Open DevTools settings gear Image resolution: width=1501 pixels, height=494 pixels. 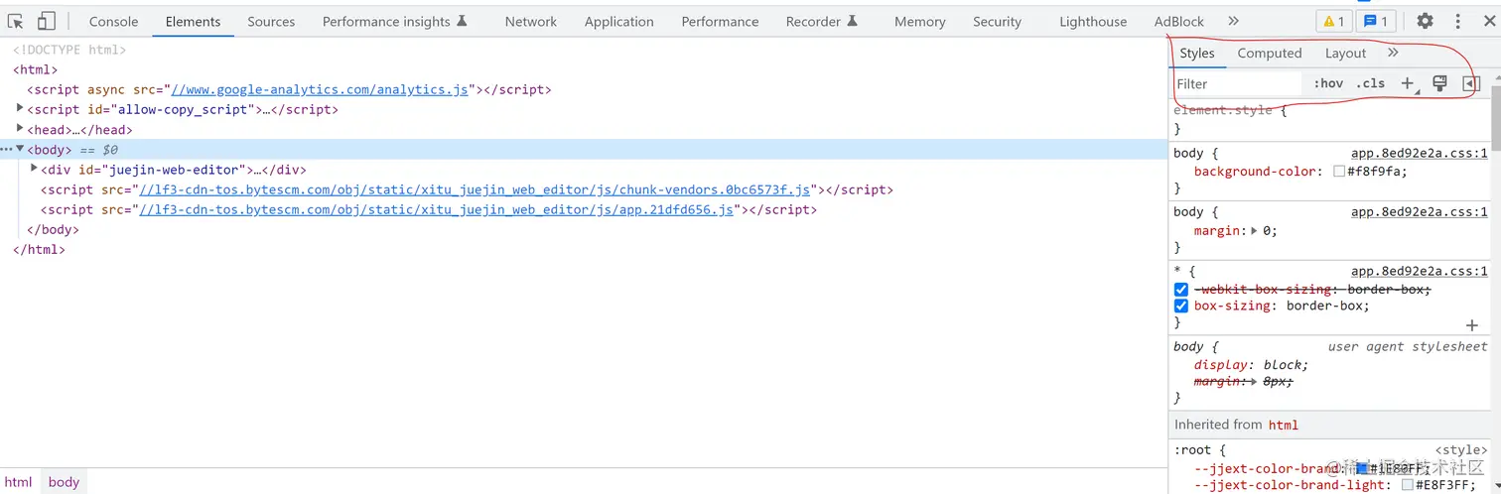point(1425,21)
